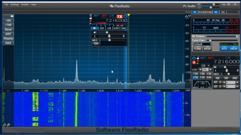Open the Default profile dropdown
This screenshot has width=241, height=135.
(x=203, y=44)
